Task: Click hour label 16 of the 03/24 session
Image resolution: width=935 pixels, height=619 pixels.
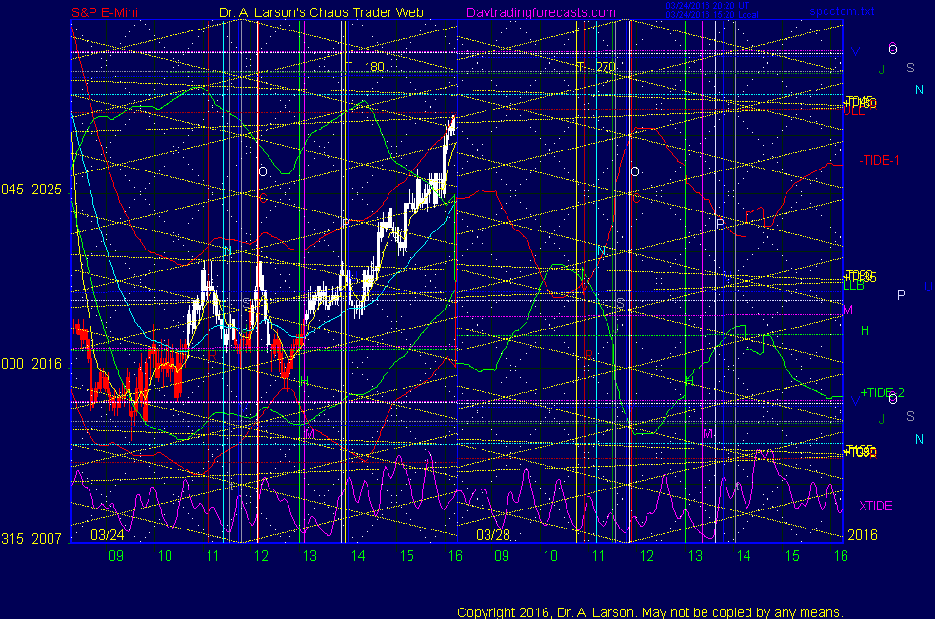Action: click(x=455, y=556)
